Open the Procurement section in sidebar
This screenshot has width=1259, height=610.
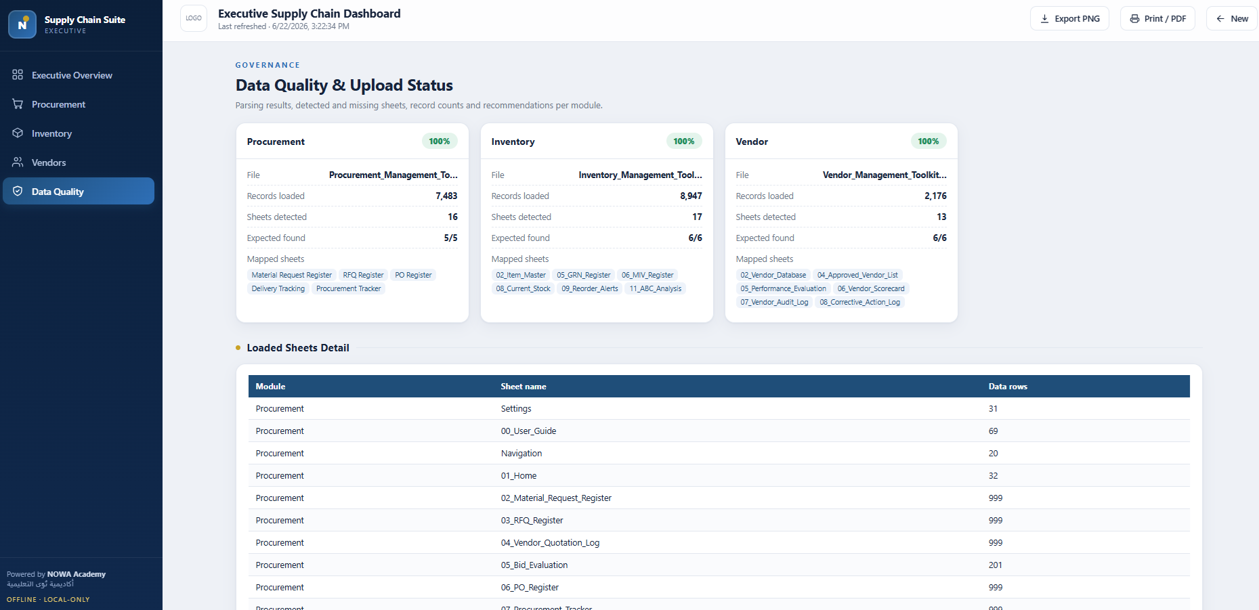point(79,104)
